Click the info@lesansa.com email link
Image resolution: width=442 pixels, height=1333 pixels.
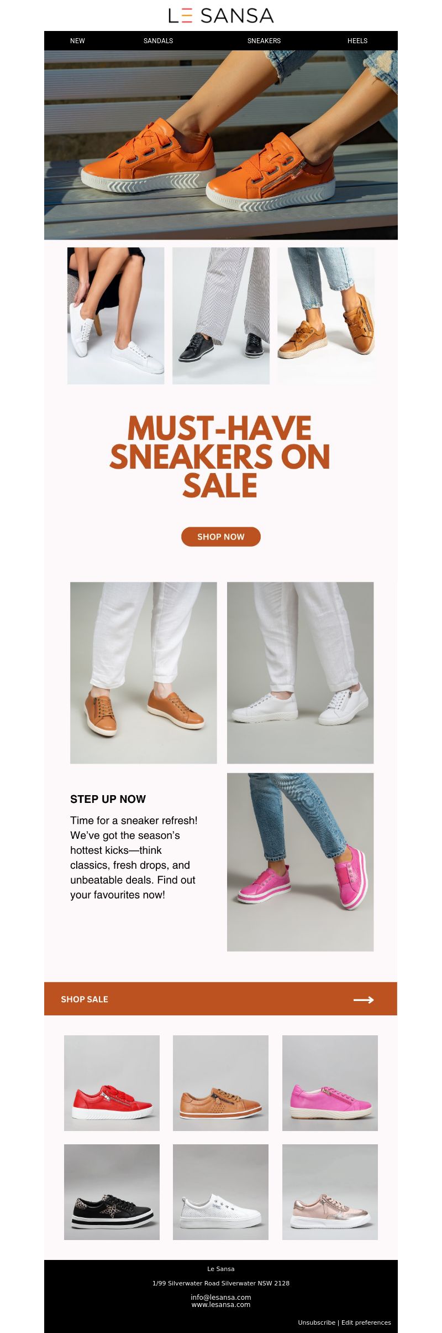(x=221, y=1297)
